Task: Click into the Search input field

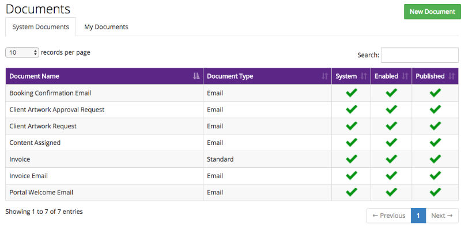Action: pyautogui.click(x=420, y=55)
